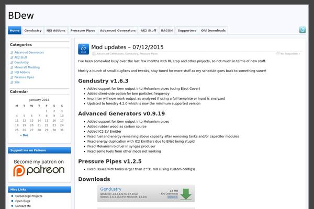Viewport: 314px width, 209px height.
Task: Click the No Responses link
Action: pos(290,54)
